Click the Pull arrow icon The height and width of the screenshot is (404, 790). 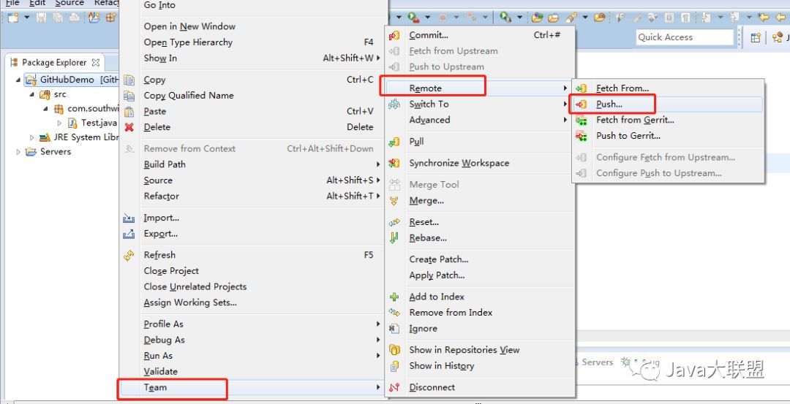pyautogui.click(x=394, y=142)
